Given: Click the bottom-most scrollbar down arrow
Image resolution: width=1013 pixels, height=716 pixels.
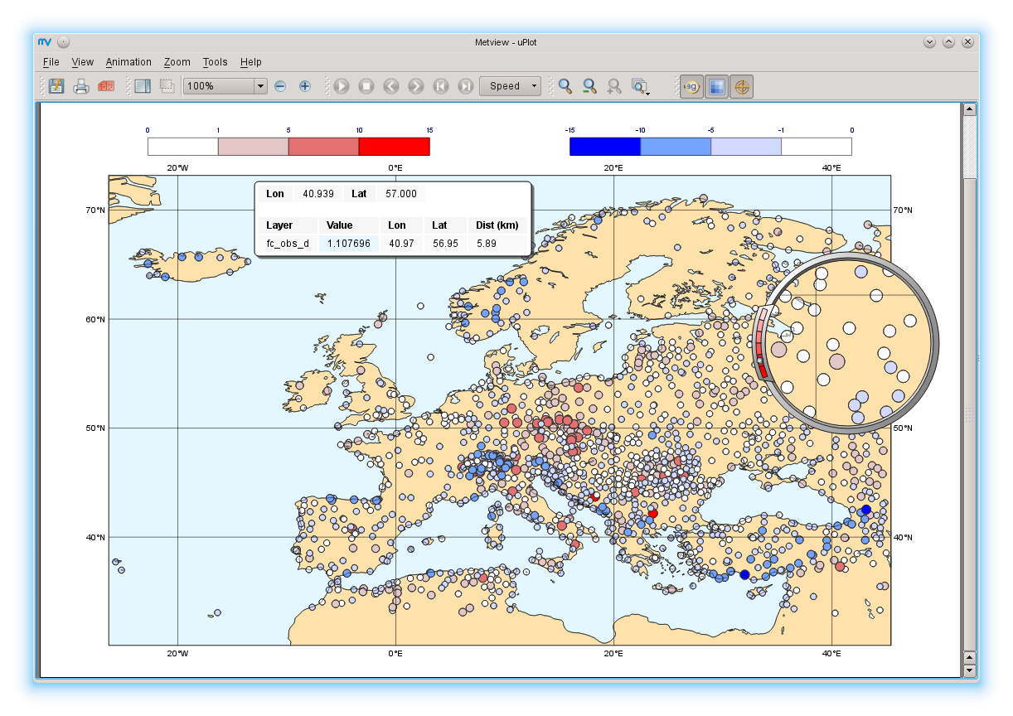Looking at the screenshot, I should pyautogui.click(x=970, y=670).
